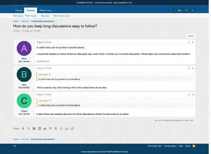Share the thread on Reddit
Image resolution: width=211 pixels, height=154 pixels.
pyautogui.click(x=45, y=128)
